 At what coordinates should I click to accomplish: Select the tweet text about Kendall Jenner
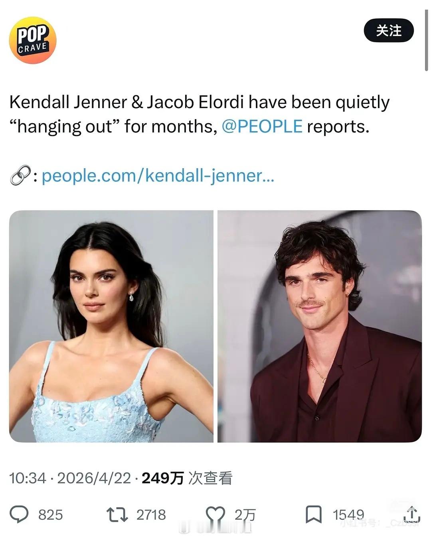click(200, 114)
